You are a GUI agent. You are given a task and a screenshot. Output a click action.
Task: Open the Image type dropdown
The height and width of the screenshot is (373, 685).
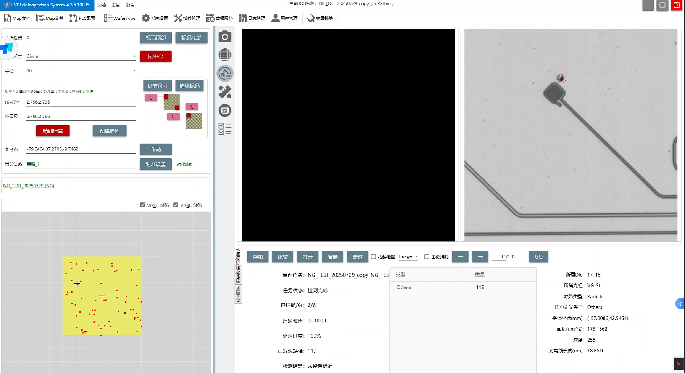tap(408, 257)
